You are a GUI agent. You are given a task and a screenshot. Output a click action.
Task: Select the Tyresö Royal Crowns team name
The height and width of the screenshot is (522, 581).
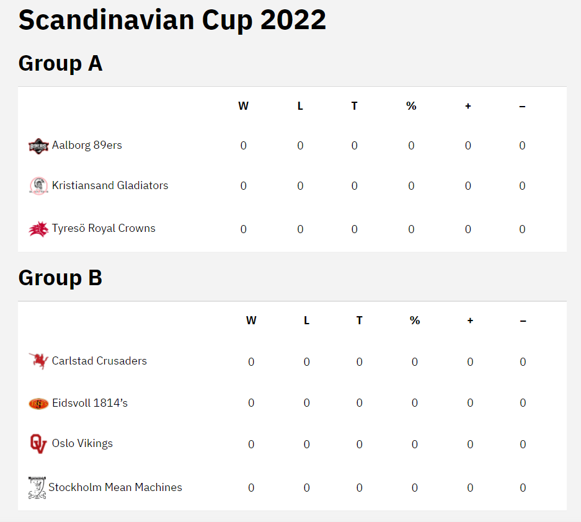(x=104, y=228)
